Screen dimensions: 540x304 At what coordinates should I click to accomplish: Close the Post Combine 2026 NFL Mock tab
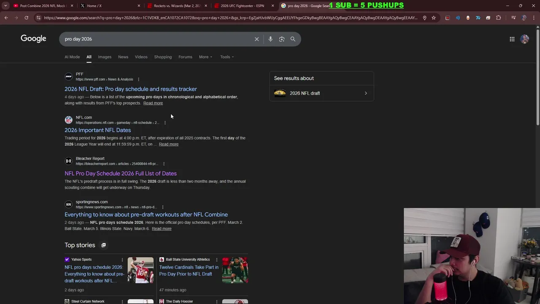72,6
